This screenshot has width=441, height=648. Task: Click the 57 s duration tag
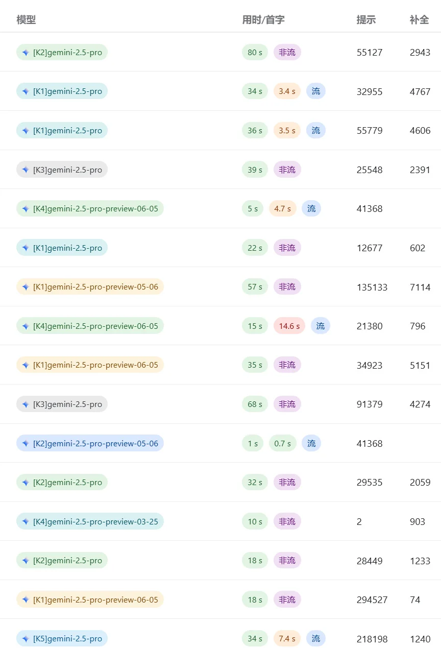[255, 287]
